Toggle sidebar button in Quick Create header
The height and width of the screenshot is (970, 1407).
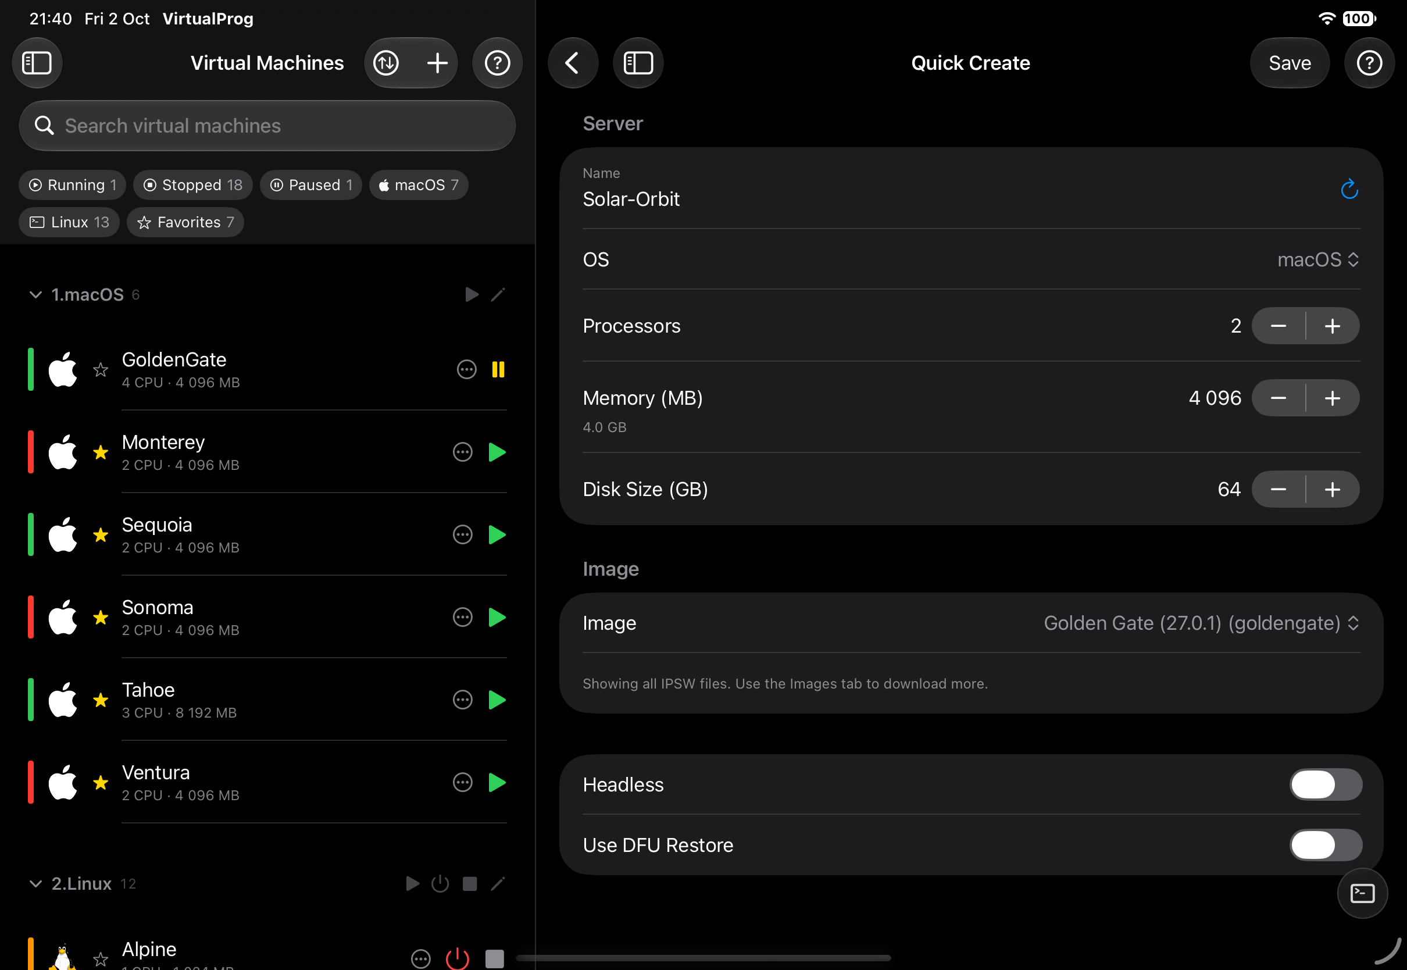point(638,63)
